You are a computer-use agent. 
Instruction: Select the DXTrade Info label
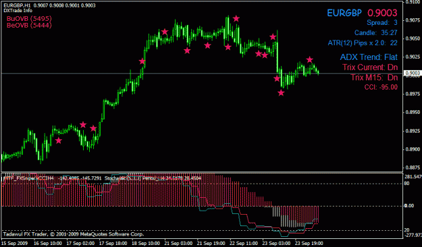pos(18,11)
